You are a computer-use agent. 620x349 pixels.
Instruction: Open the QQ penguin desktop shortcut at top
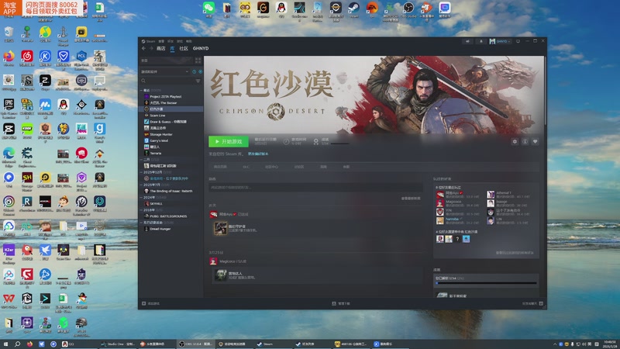(281, 9)
